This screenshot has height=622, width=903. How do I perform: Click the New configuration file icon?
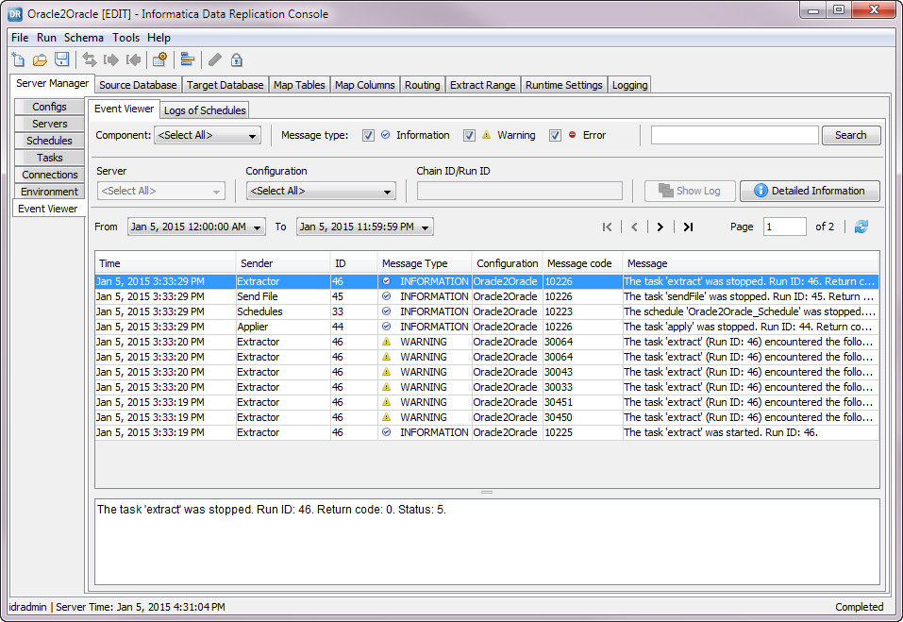(x=19, y=60)
